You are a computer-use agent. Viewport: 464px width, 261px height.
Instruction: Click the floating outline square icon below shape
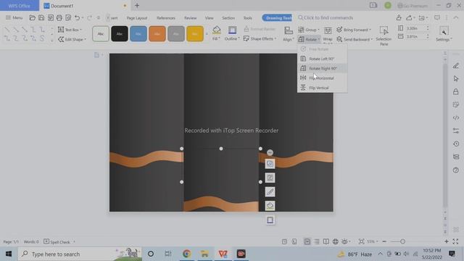click(x=270, y=220)
